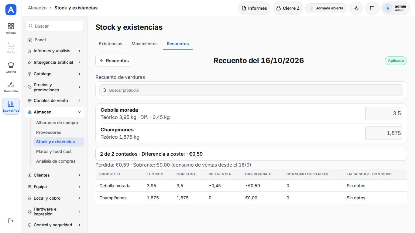Expand the Equipo section
Image resolution: width=415 pixels, height=233 pixels.
point(55,187)
